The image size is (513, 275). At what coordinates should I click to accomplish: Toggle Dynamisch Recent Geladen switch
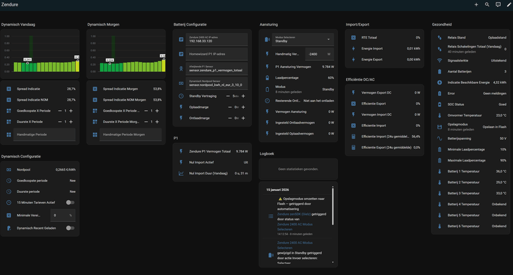(69, 228)
